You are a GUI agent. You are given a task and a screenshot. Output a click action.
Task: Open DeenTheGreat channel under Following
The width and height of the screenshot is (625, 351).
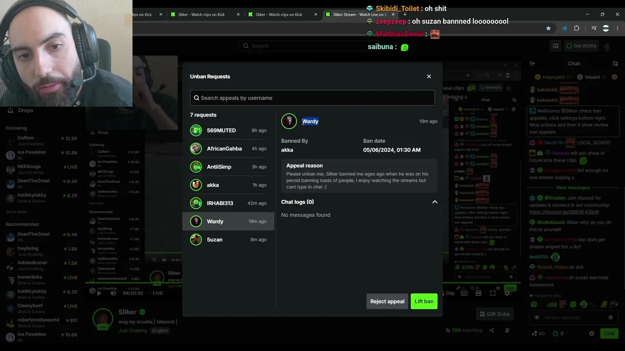pyautogui.click(x=42, y=183)
